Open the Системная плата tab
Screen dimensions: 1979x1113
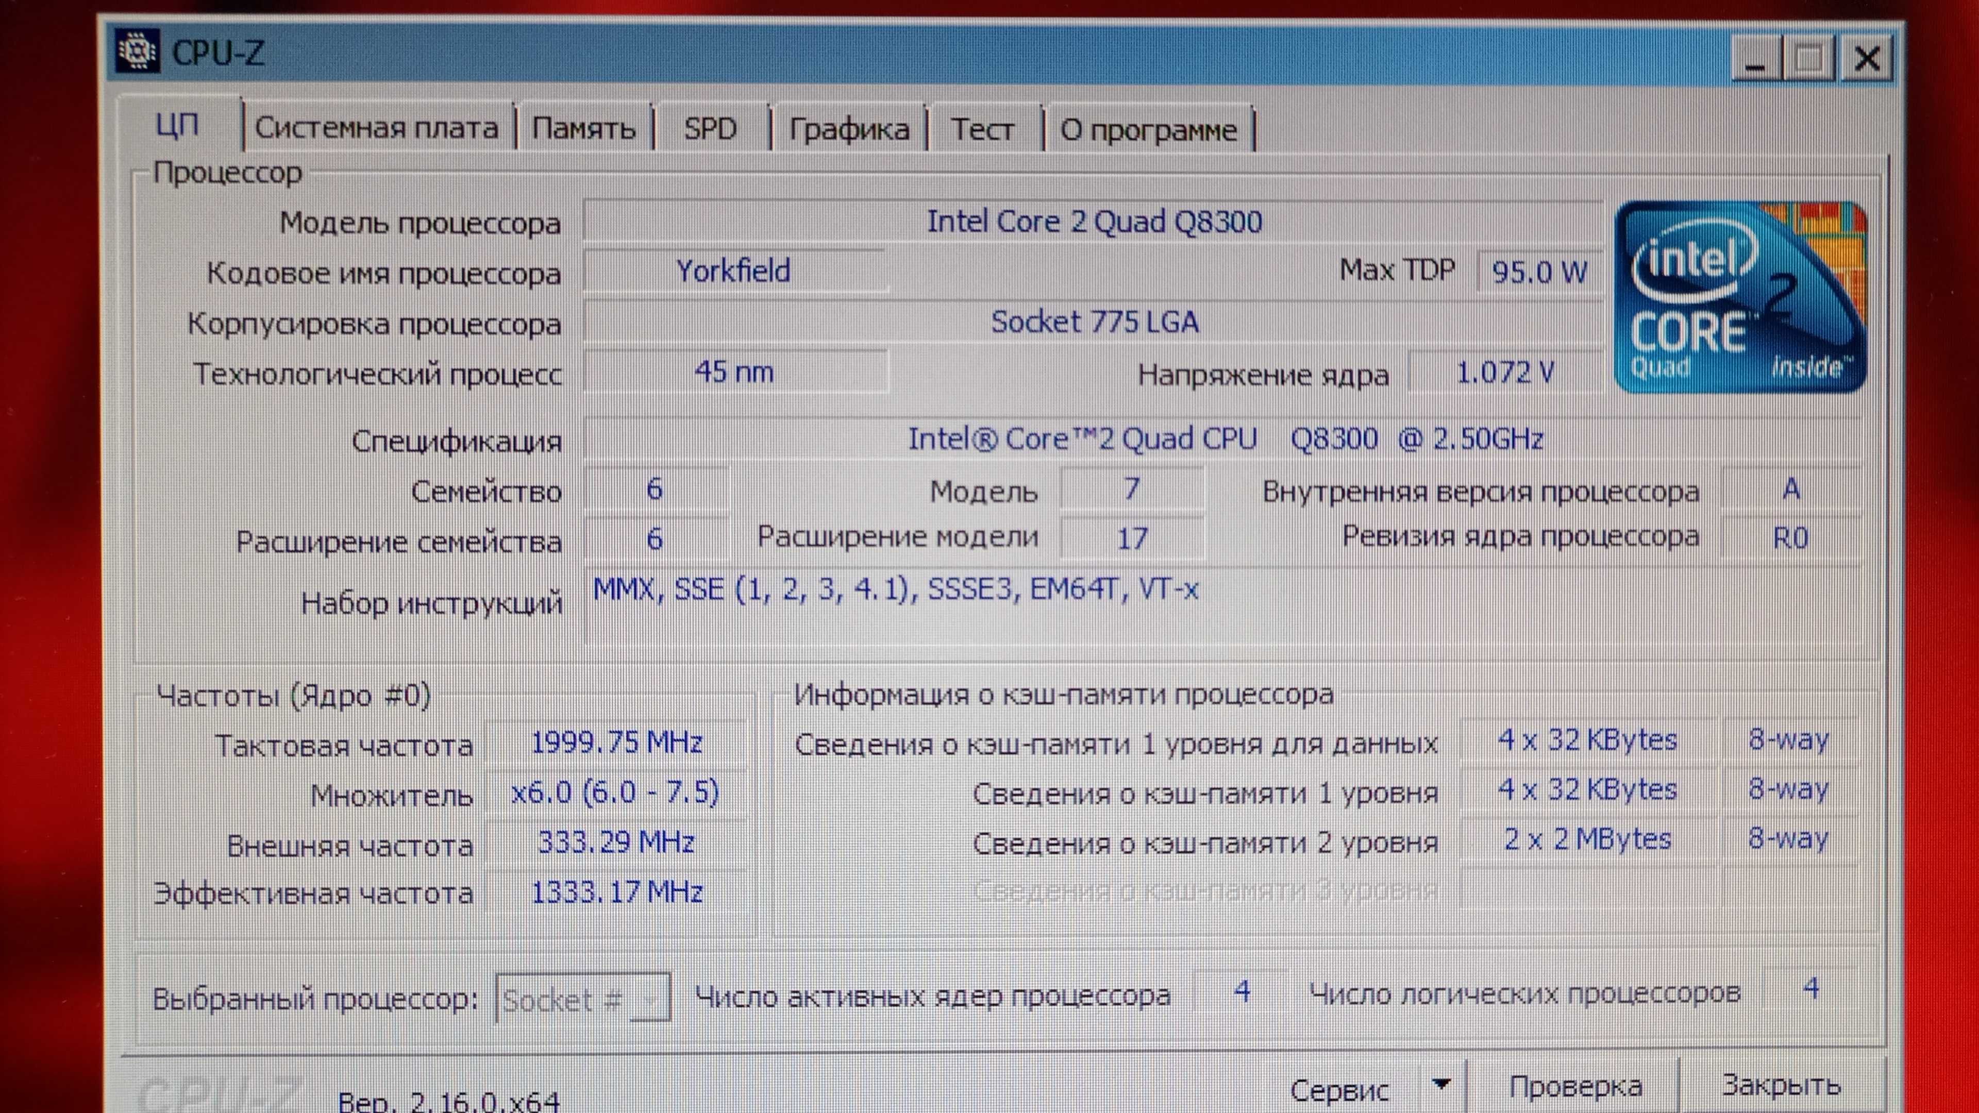[376, 127]
